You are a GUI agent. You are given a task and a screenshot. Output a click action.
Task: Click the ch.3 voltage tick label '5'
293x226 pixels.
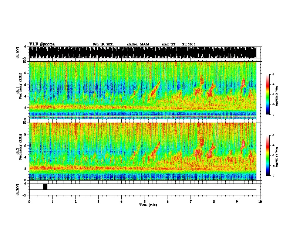[26, 184]
